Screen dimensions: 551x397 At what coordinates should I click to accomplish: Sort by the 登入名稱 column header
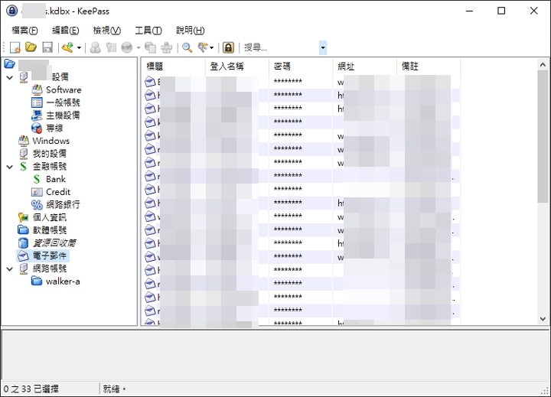pyautogui.click(x=237, y=66)
